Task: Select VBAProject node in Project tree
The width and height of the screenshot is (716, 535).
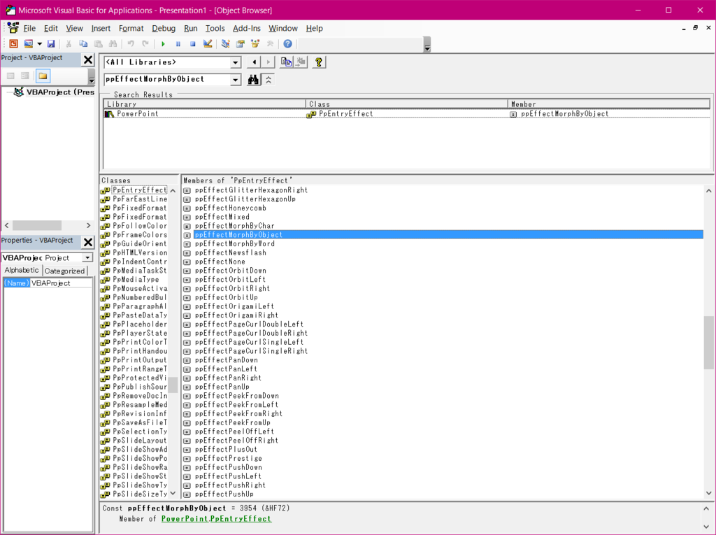Action: click(60, 92)
